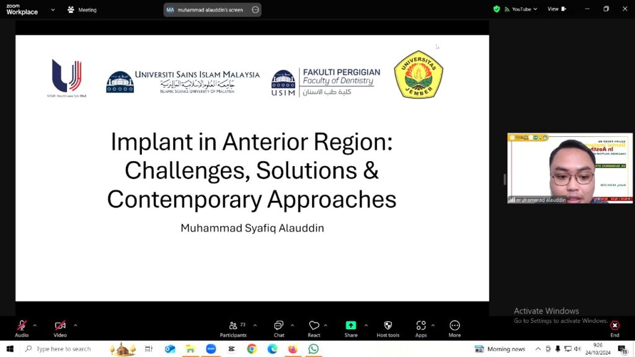
Task: Open File Explorer from the taskbar
Action: click(x=190, y=349)
